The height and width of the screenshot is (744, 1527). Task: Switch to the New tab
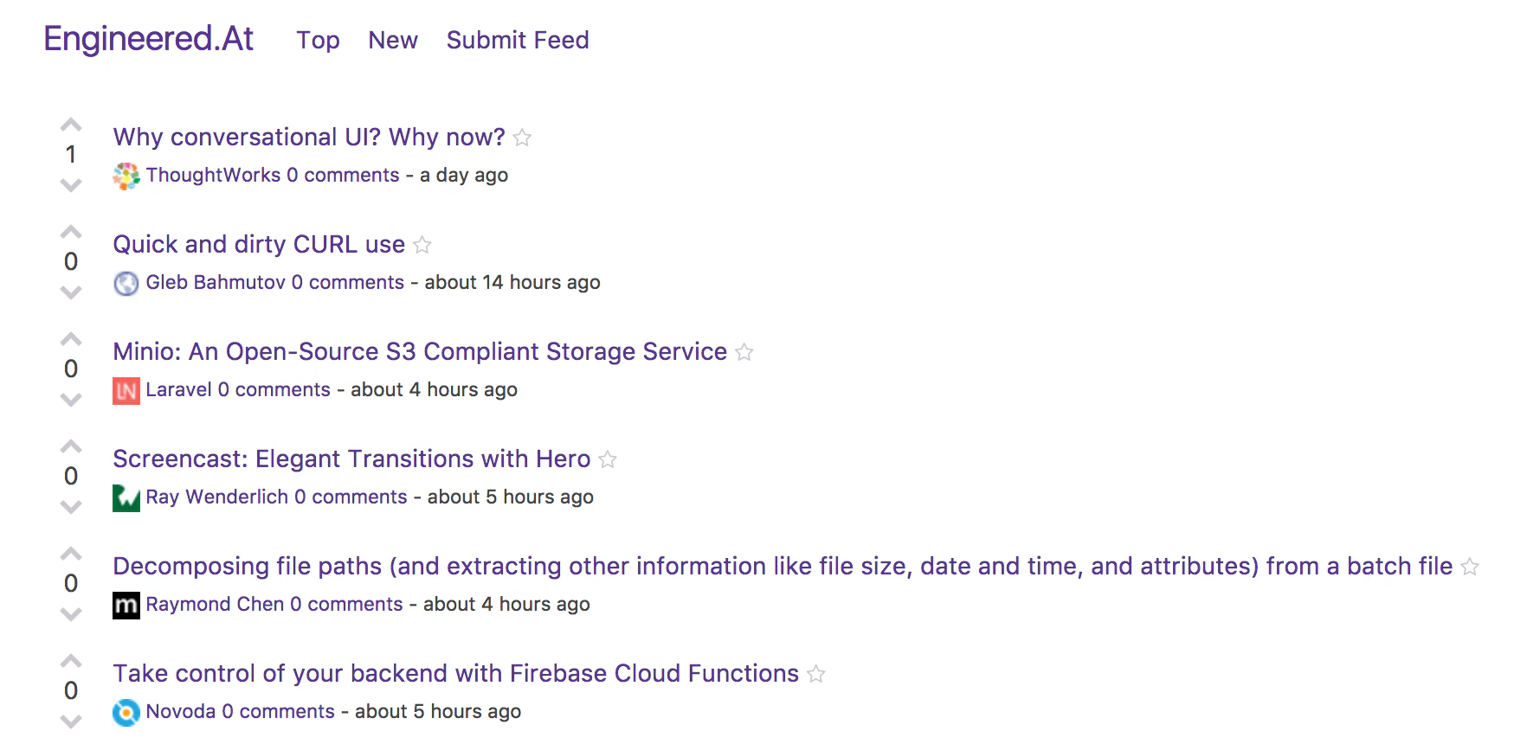[x=393, y=40]
